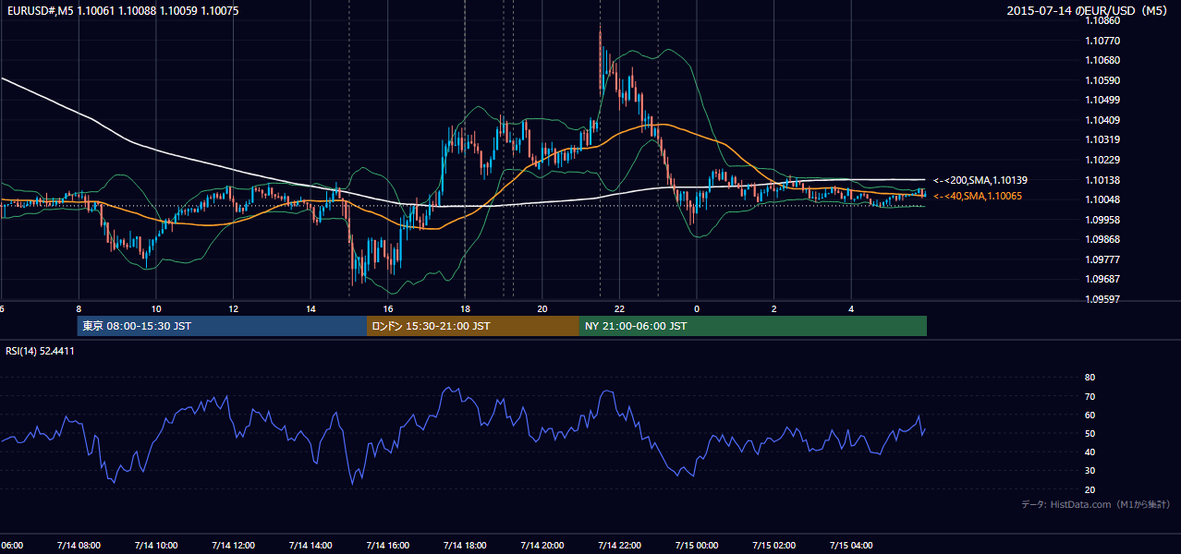Click price axis value 1.09868

pos(1102,240)
